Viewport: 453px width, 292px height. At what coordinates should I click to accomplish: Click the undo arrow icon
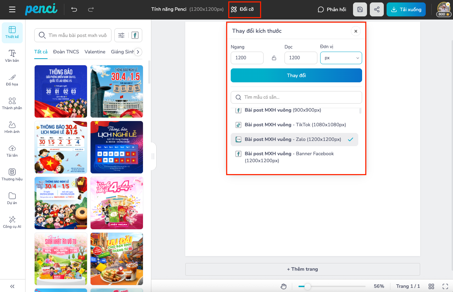pos(74,9)
